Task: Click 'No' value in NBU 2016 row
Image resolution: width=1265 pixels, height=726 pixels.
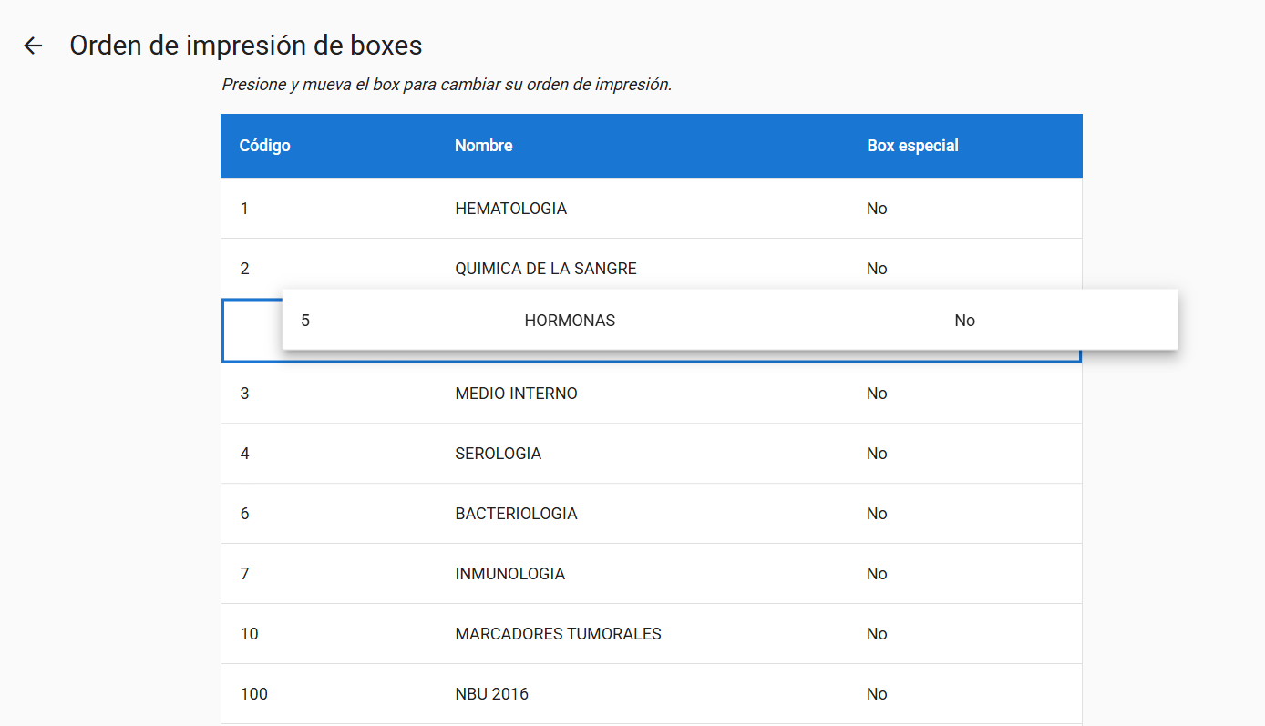Action: 877,694
